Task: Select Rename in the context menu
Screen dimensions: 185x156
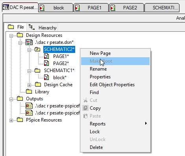Action: [98, 69]
